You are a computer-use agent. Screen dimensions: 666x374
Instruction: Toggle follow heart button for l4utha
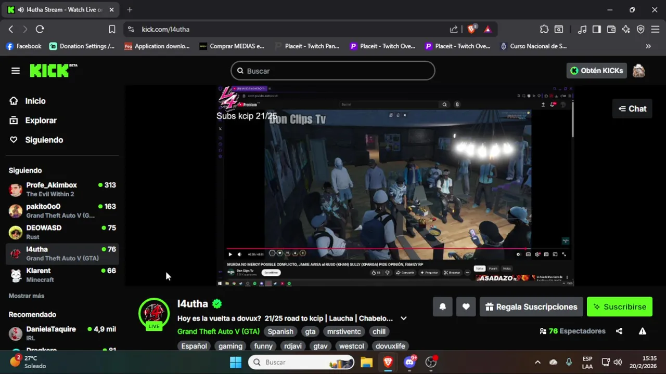click(466, 306)
